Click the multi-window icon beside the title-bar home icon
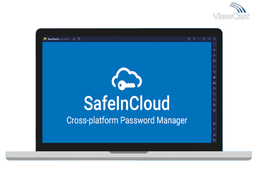Viewport: 255px width, 175px height. (x=79, y=39)
